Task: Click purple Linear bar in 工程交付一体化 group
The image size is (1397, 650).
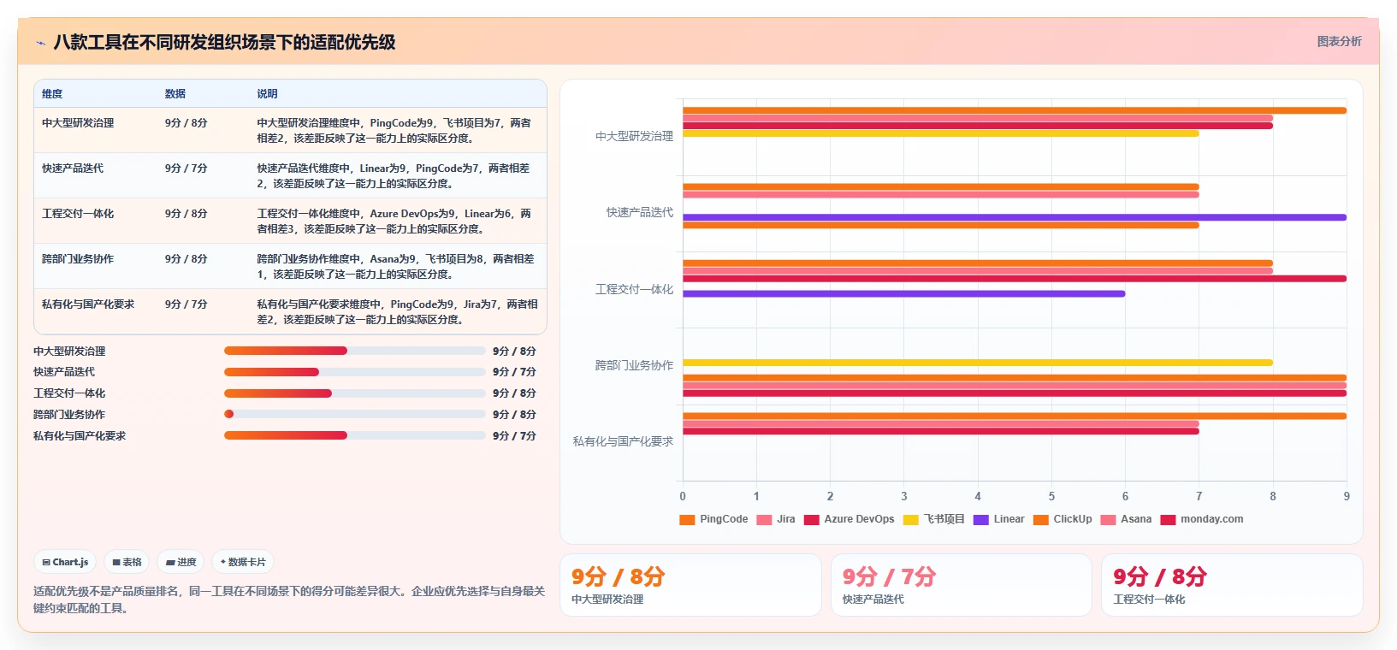Action: pyautogui.click(x=903, y=293)
